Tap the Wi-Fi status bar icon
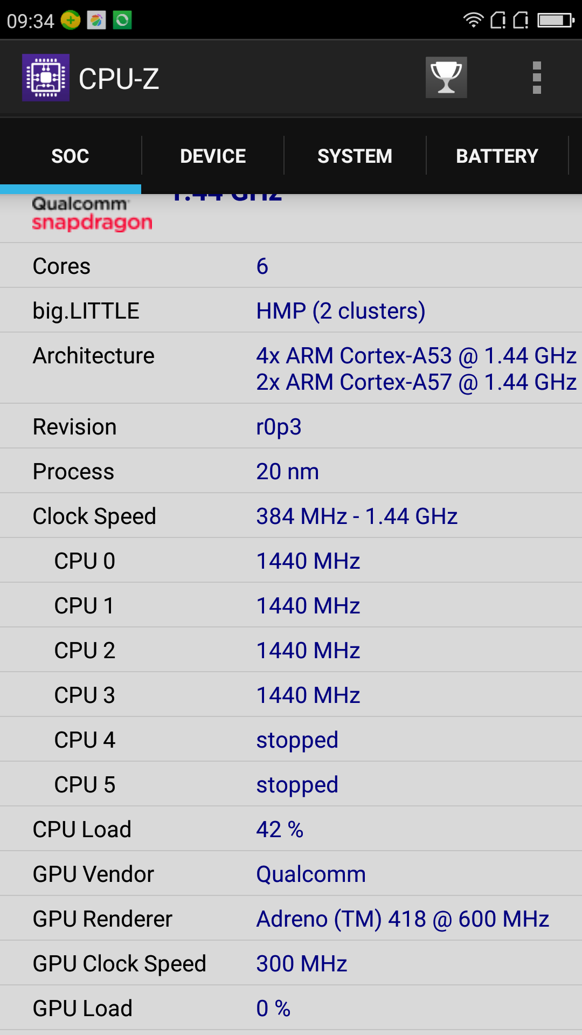Screen dimensions: 582x1035 pos(473,20)
